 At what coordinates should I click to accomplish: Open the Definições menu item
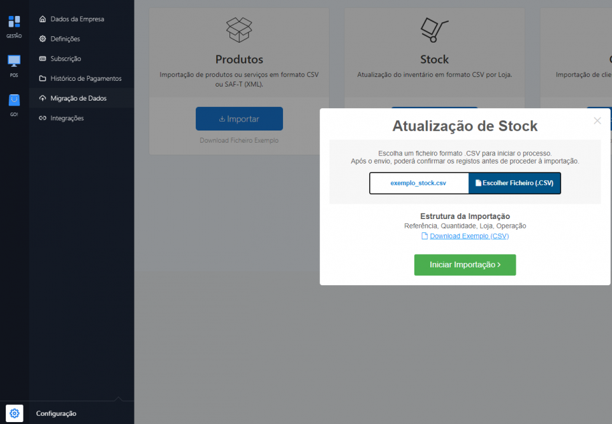(x=68, y=38)
